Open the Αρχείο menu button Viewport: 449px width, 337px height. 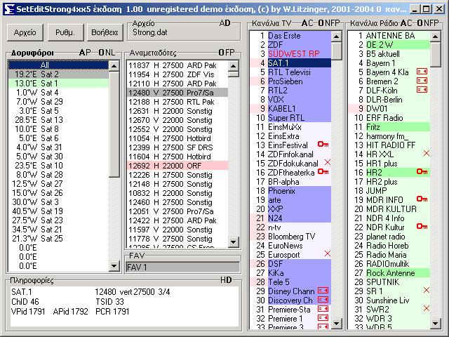point(25,32)
